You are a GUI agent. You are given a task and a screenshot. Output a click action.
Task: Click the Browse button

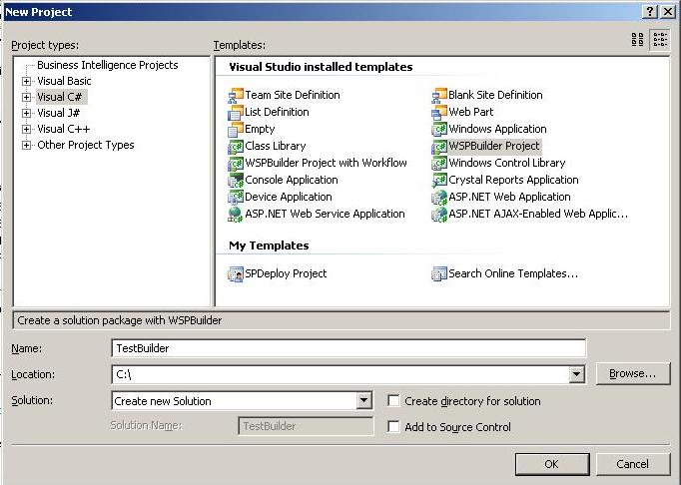(633, 374)
